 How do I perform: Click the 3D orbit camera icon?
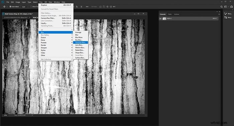100,7
